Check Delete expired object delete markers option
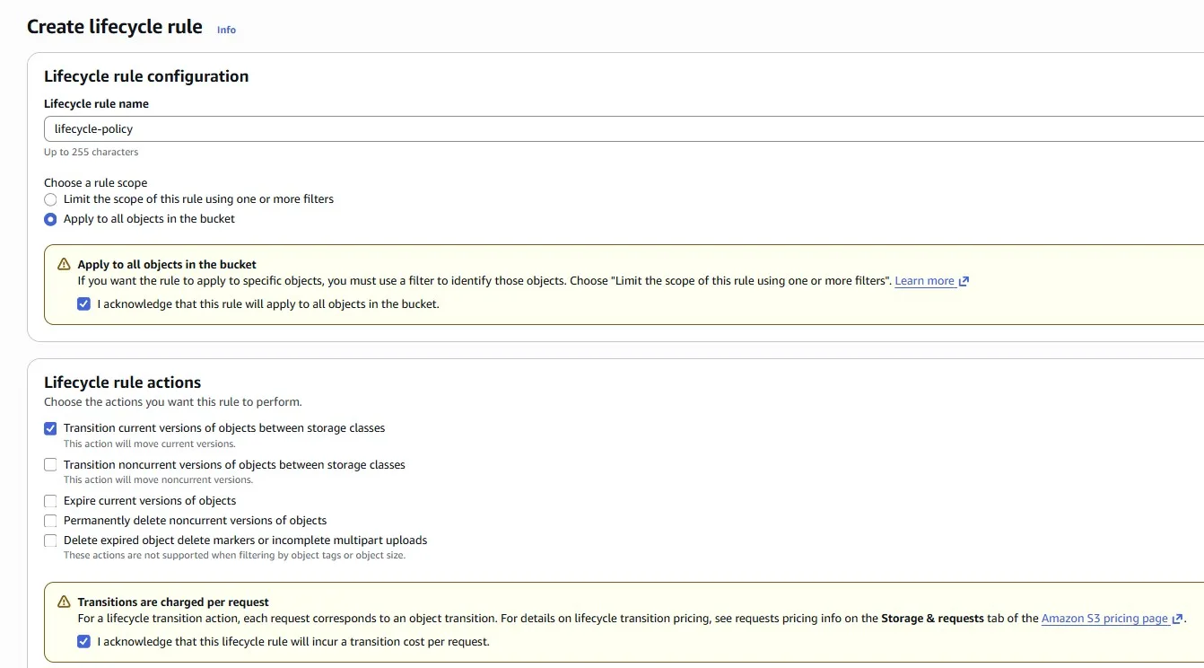Viewport: 1204px width, 668px height. 51,541
